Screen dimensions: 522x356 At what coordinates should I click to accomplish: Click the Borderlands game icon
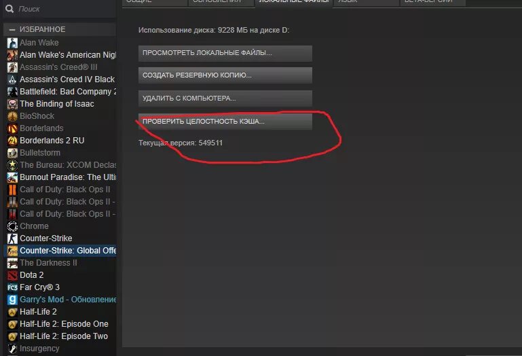coord(12,128)
